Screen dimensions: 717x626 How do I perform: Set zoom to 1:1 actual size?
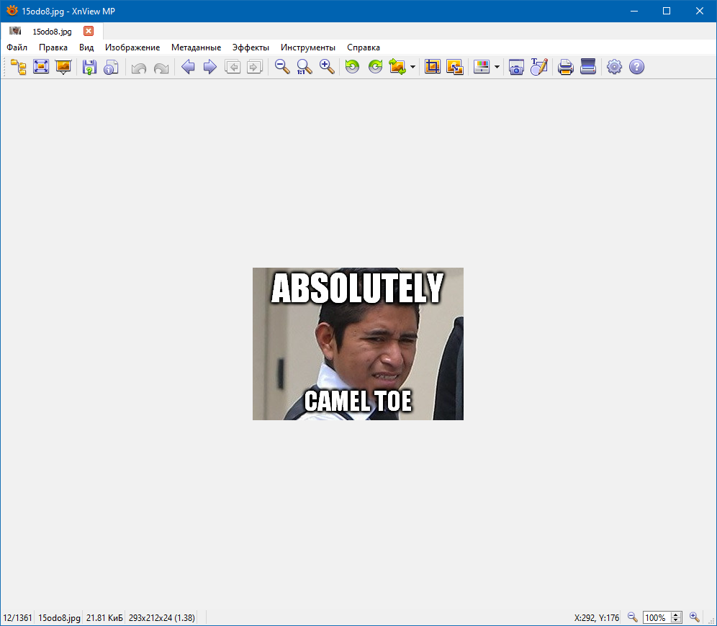(304, 67)
